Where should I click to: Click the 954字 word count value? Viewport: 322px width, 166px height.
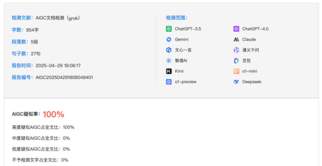tap(32, 30)
